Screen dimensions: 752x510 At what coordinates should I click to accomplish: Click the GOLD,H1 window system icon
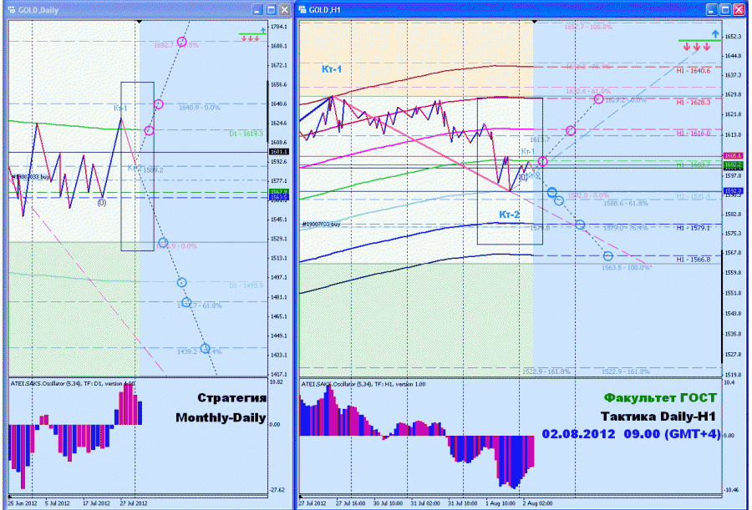303,9
